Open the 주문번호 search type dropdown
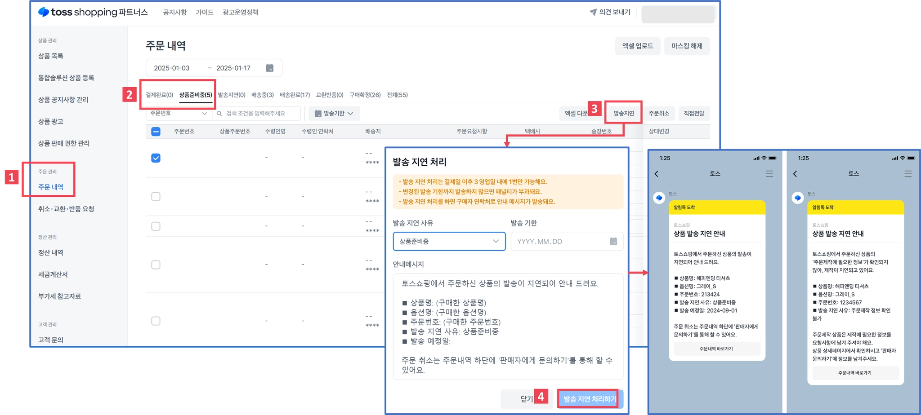Screen dimensions: 921x415 tap(179, 114)
